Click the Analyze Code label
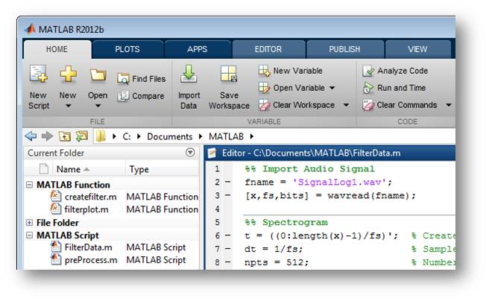Screen dimensions: 489x301 pyautogui.click(x=403, y=71)
